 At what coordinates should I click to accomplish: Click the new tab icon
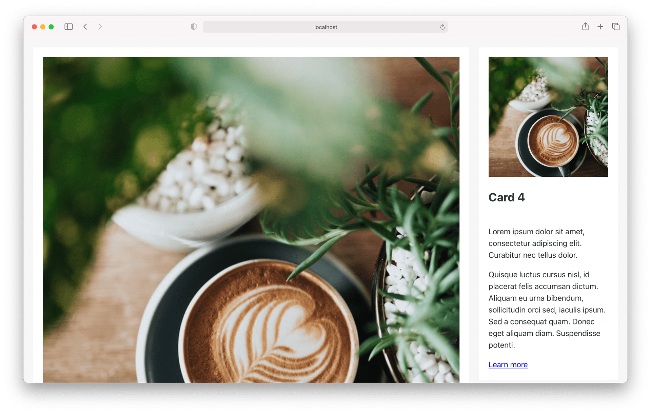click(599, 26)
